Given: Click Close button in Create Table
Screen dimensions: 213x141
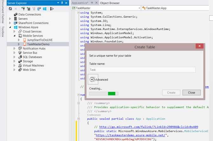Looking at the screenshot, I should (x=191, y=93).
